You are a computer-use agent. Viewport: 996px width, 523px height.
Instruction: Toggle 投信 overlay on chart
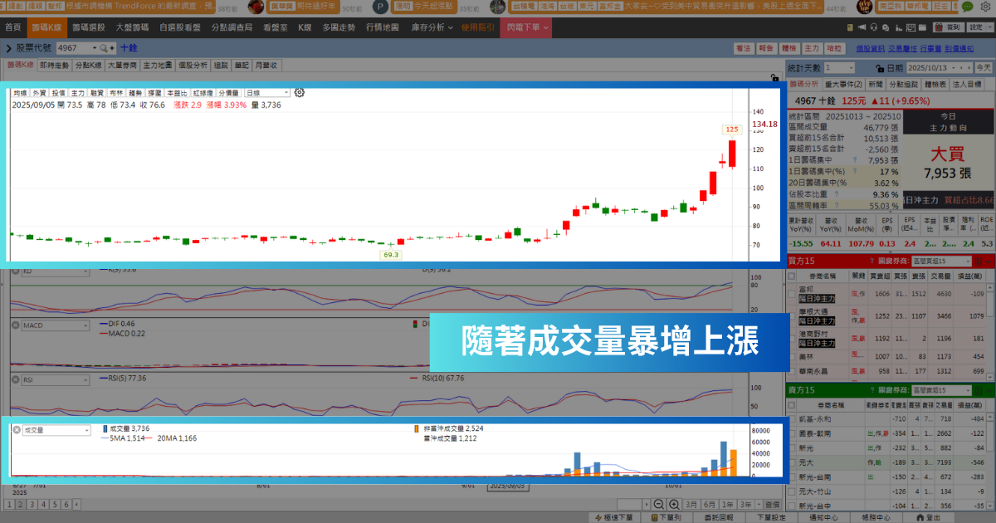click(x=58, y=94)
